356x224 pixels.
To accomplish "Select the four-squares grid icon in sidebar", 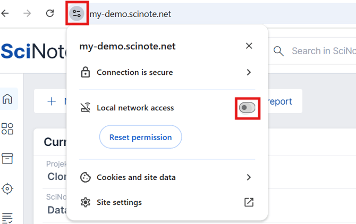I will (7, 129).
